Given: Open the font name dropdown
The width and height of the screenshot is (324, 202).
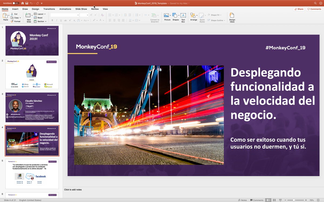Looking at the screenshot, I should (78, 15).
